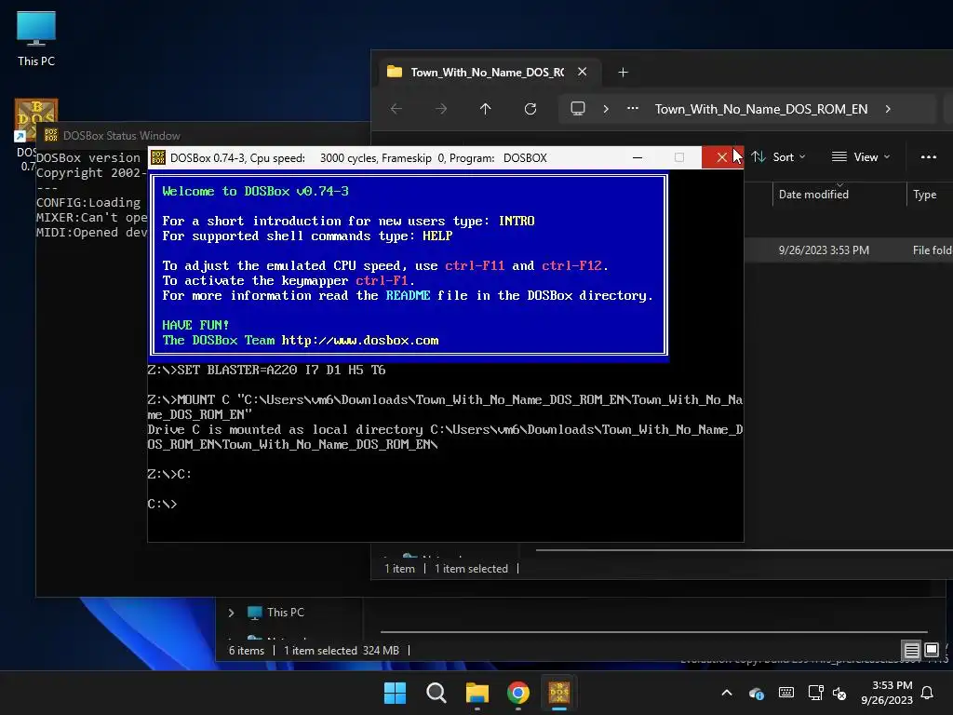Click the DOSBox C:\> command prompt line
Screen dimensions: 953x715
(x=162, y=504)
